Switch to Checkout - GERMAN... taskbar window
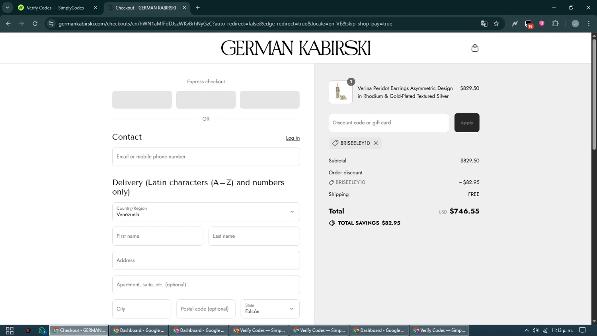 point(79,330)
